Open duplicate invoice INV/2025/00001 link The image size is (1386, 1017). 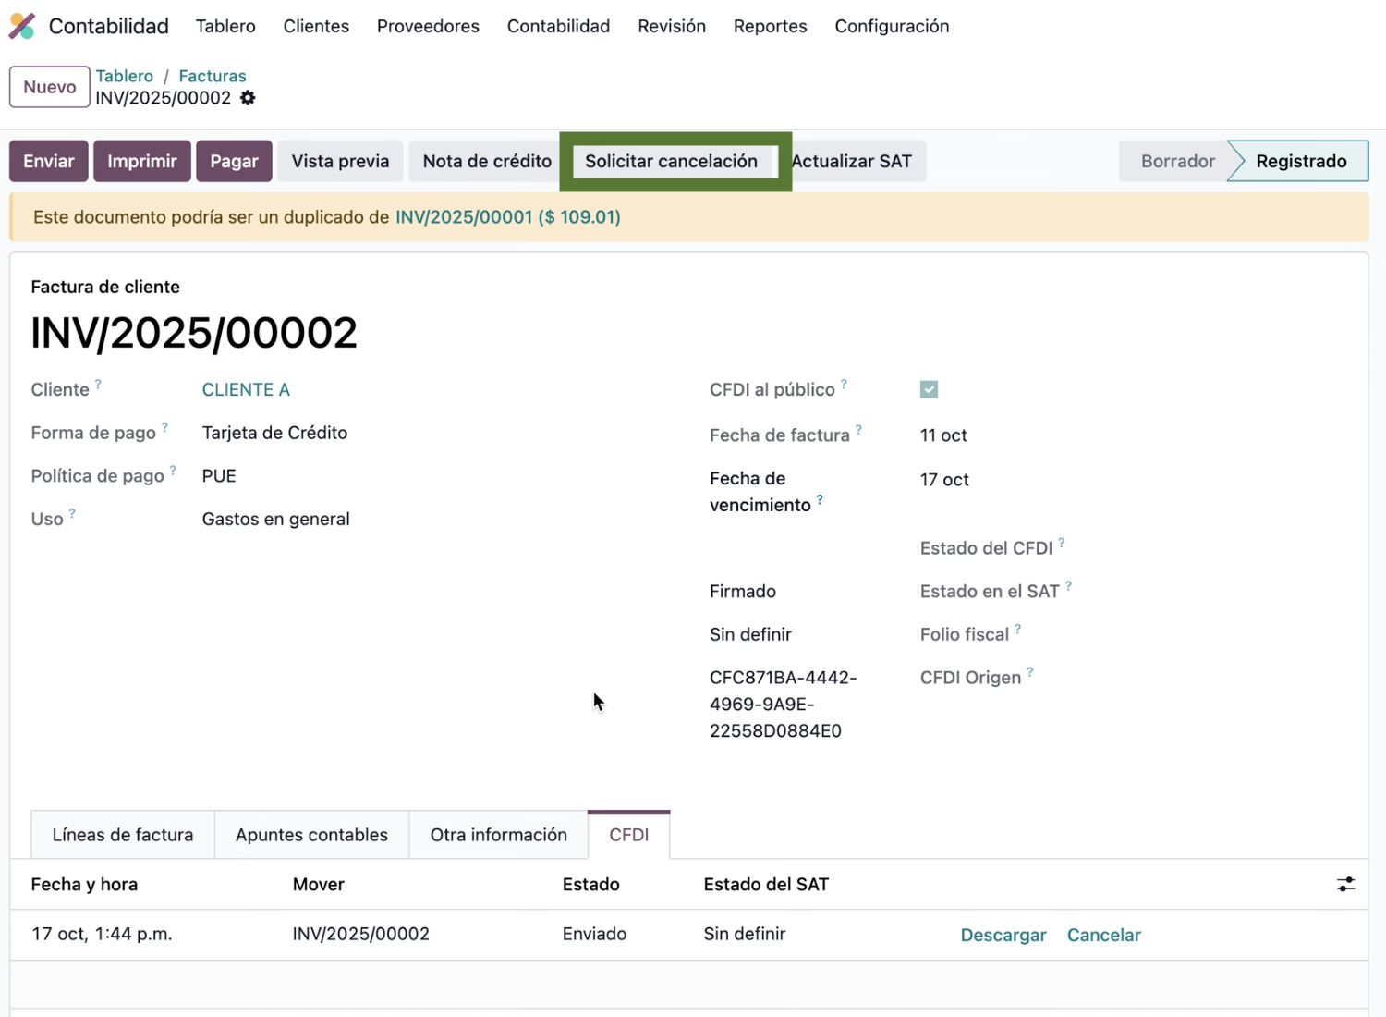point(507,217)
